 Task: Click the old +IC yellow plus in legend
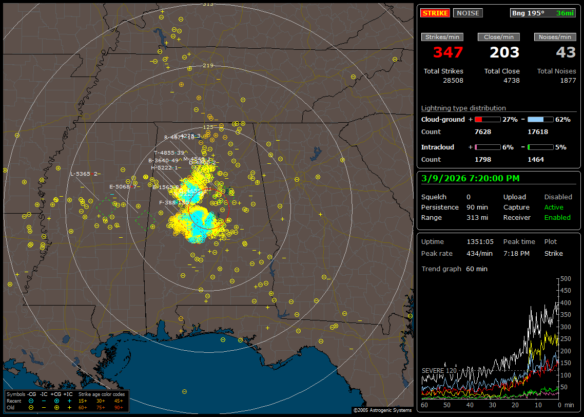[x=70, y=407]
